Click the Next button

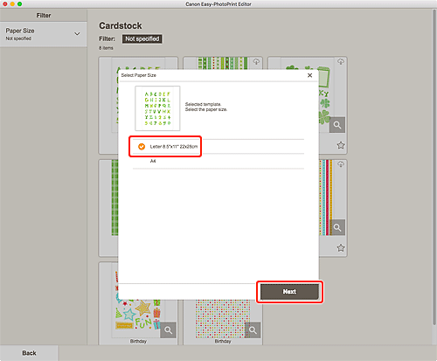(289, 292)
